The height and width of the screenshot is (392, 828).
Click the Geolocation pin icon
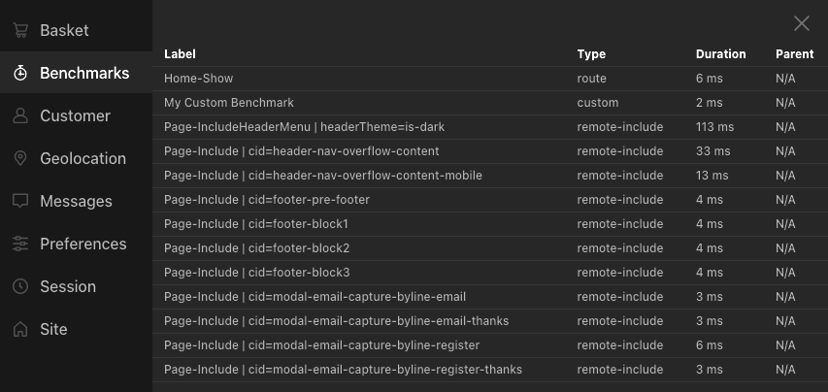[x=19, y=158]
